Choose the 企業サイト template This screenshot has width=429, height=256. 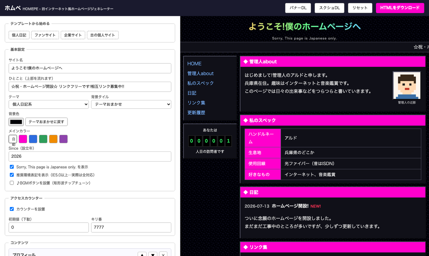tap(73, 35)
